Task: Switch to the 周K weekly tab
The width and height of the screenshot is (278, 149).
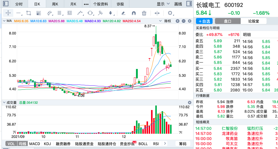Action: pyautogui.click(x=55, y=4)
